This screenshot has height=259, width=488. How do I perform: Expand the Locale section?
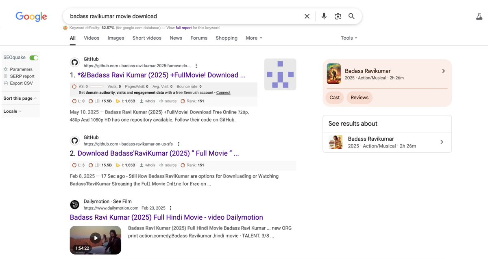(x=12, y=111)
